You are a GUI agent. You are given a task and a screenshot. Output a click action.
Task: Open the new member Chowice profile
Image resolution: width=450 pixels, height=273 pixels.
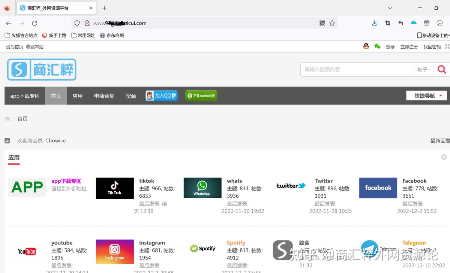(55, 140)
